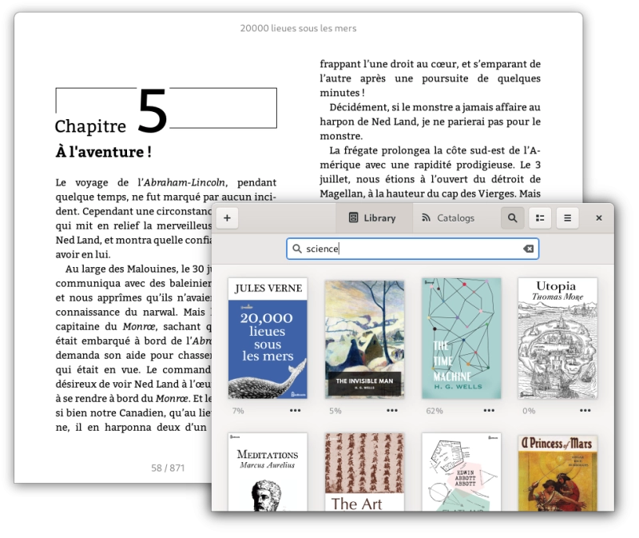The image size is (639, 538).
Task: Open The Time Machine book cover
Action: tap(462, 338)
